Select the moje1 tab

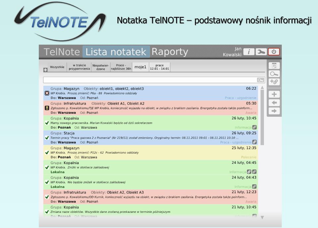point(140,67)
